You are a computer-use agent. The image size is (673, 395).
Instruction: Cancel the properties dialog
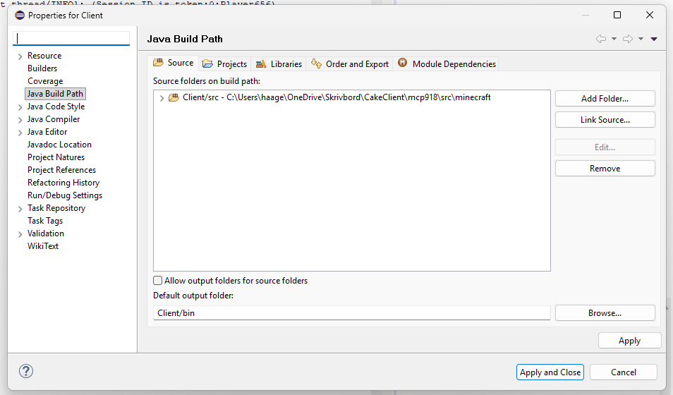(623, 372)
